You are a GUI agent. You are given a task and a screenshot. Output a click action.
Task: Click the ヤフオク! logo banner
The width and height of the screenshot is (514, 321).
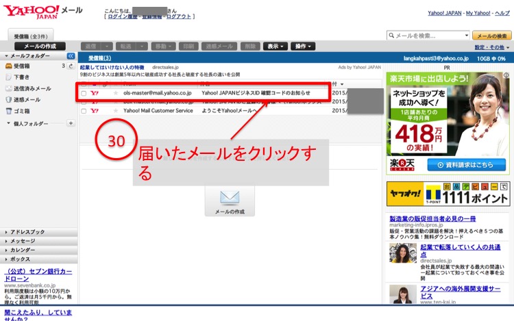405,194
